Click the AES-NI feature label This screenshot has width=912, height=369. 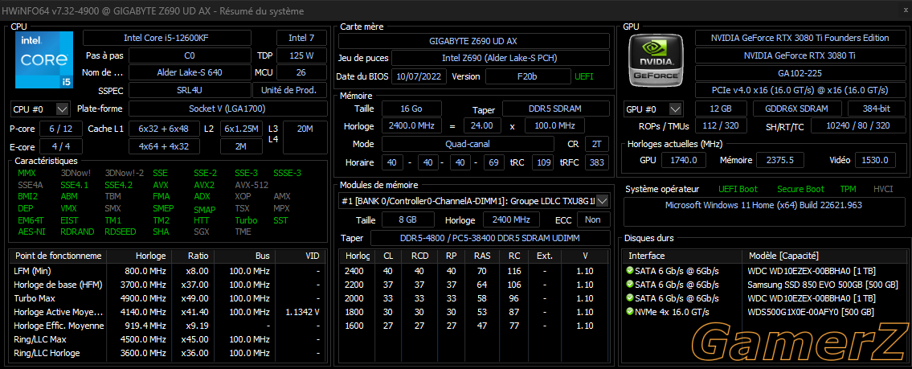[30, 232]
